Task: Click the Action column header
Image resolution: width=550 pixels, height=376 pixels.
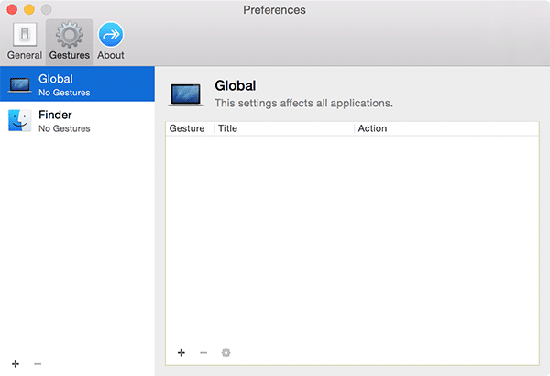Action: click(445, 128)
